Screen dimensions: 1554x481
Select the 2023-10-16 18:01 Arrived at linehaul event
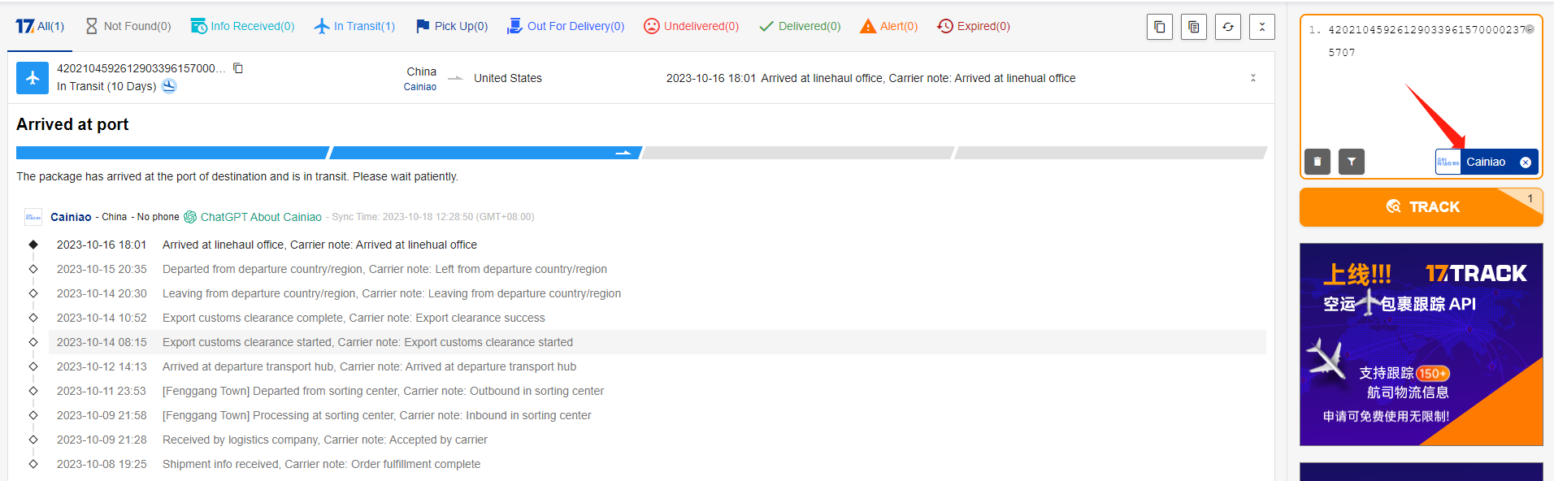[x=657, y=245]
